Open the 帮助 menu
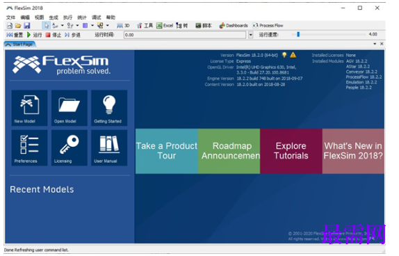 click(x=111, y=17)
